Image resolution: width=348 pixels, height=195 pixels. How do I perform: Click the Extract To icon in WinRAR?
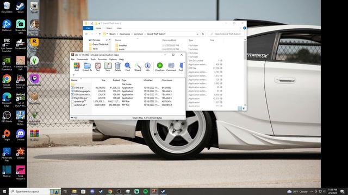click(87, 67)
